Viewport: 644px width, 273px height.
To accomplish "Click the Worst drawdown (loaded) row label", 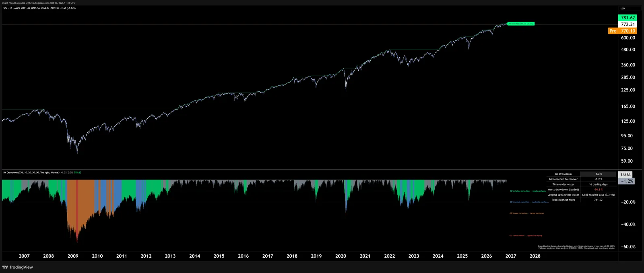I will click(563, 190).
